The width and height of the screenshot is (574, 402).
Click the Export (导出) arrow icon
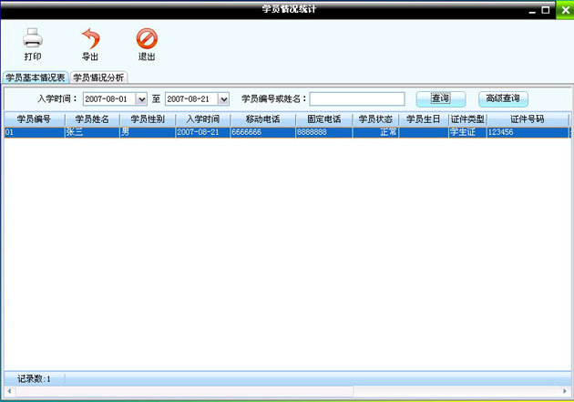pos(90,39)
